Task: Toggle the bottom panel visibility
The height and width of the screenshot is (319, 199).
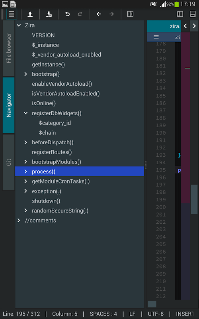Action: [x=193, y=14]
